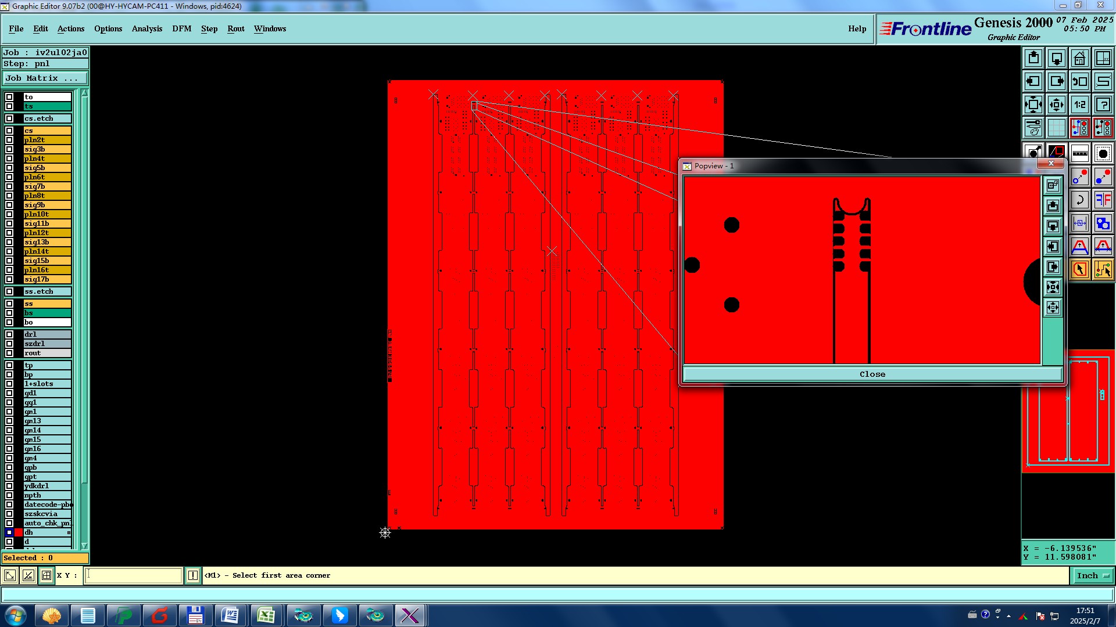
Task: Click the question mark query icon
Action: coord(1103,105)
